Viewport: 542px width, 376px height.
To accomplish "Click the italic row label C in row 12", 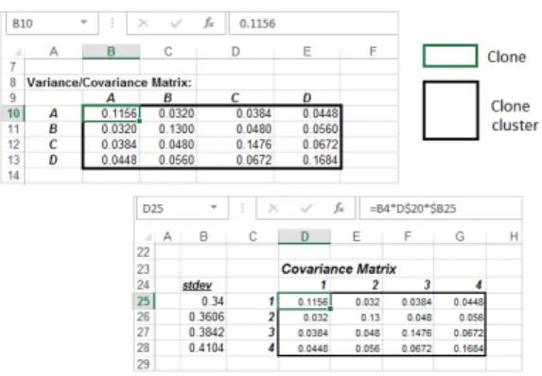I will (53, 145).
